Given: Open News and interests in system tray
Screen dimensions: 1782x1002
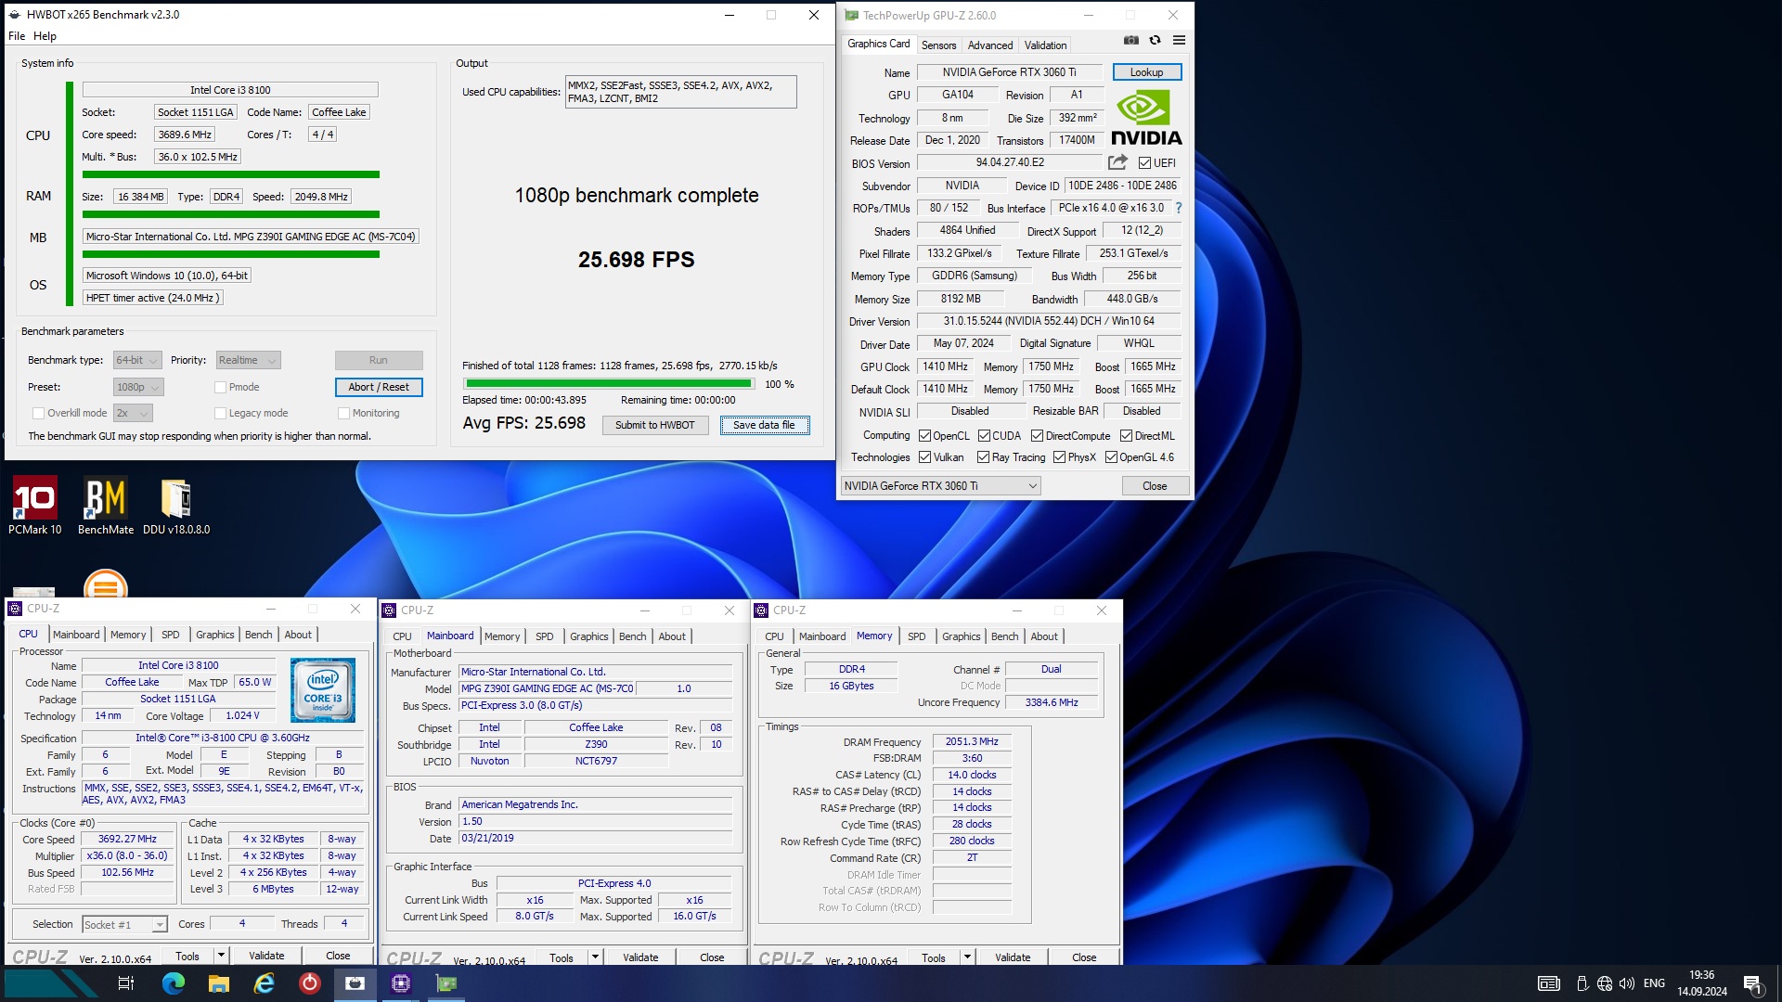Looking at the screenshot, I should click(x=1549, y=983).
